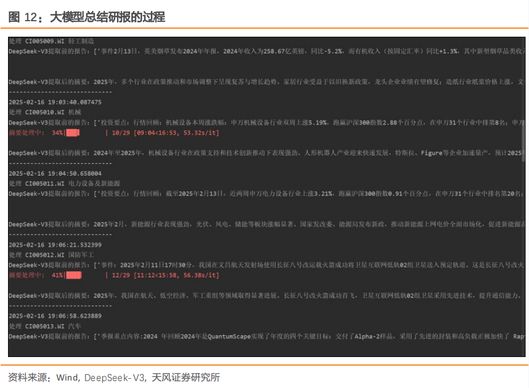Viewport: 529px width, 388px height.
Task: Click the red progress bar at 34%
Action: (72, 133)
